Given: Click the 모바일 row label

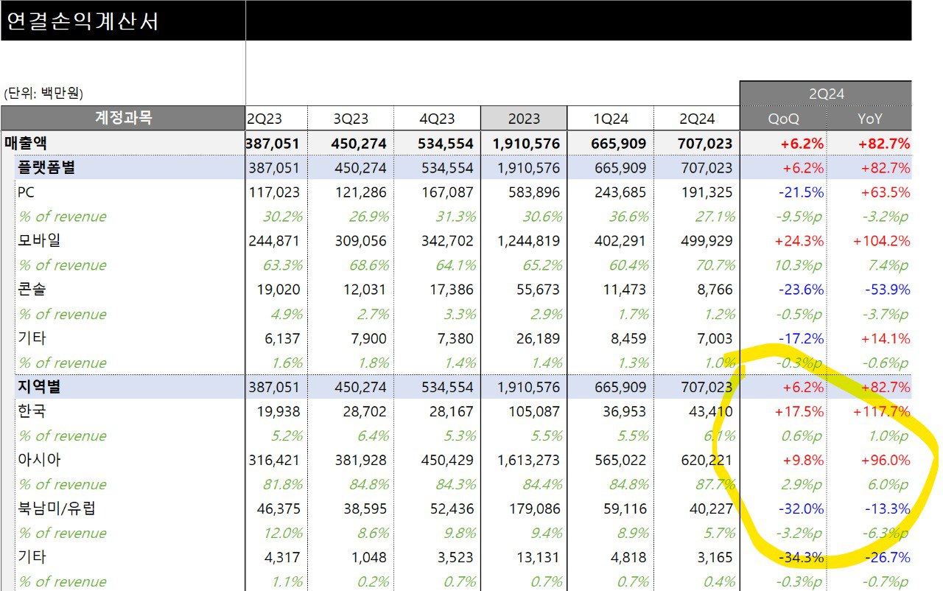Looking at the screenshot, I should pos(38,241).
